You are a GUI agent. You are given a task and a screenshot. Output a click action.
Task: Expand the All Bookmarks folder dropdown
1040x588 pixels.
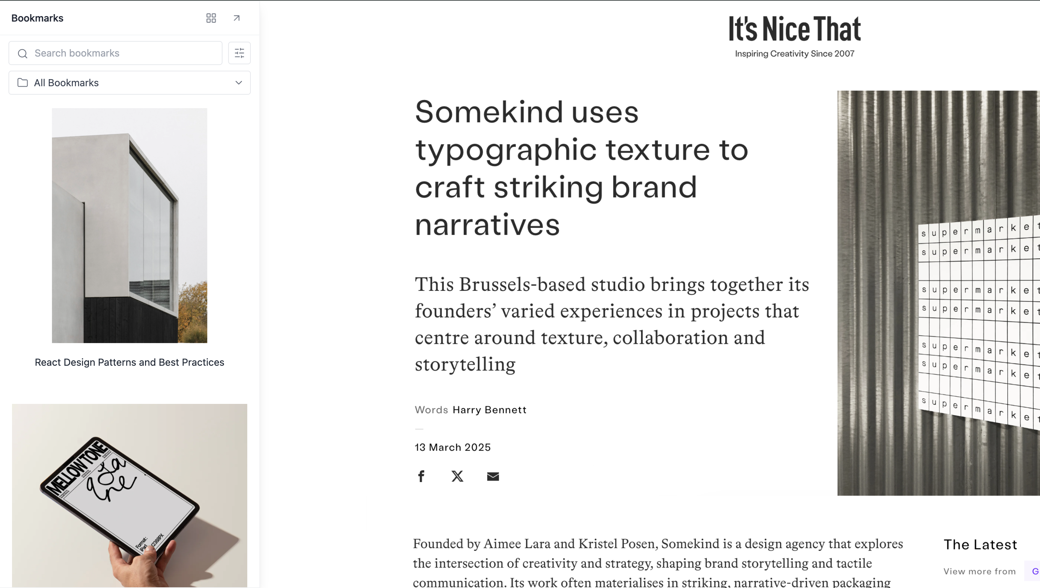238,83
